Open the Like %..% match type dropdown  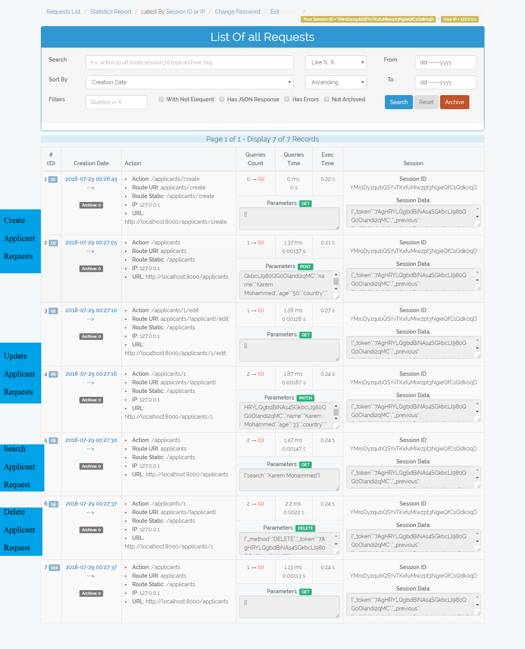(335, 62)
